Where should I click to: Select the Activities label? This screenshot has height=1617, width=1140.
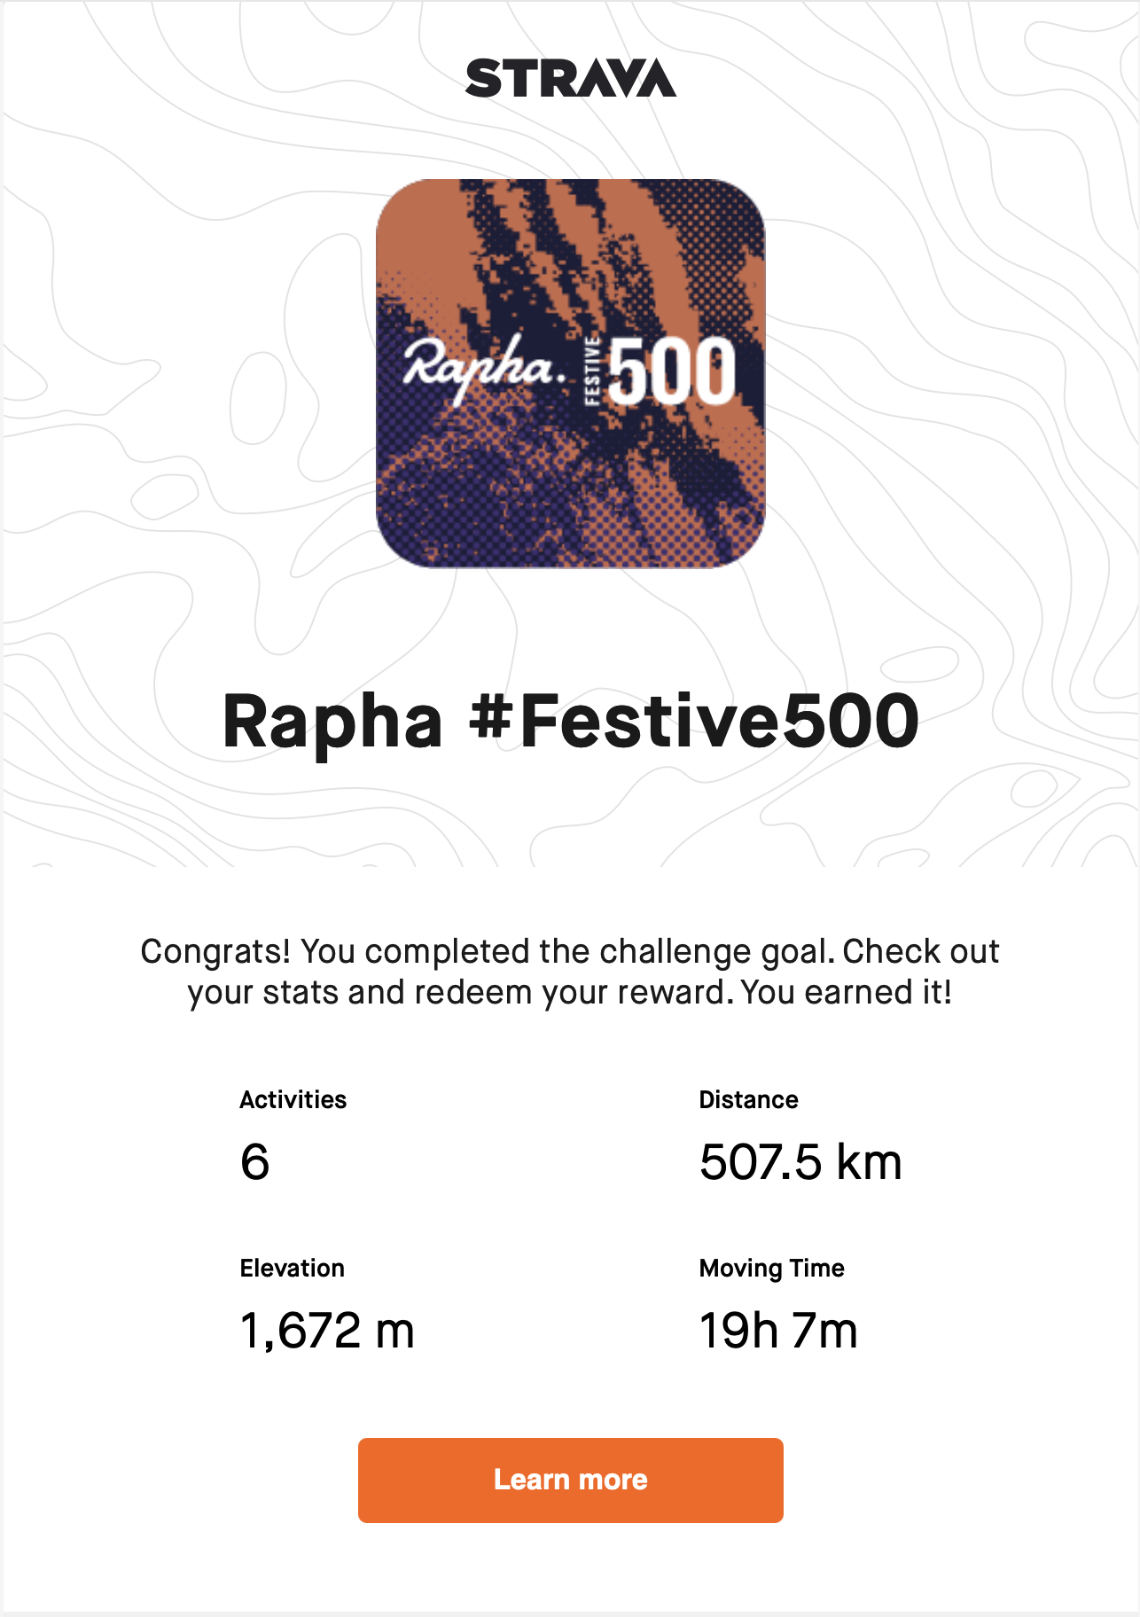[293, 1099]
